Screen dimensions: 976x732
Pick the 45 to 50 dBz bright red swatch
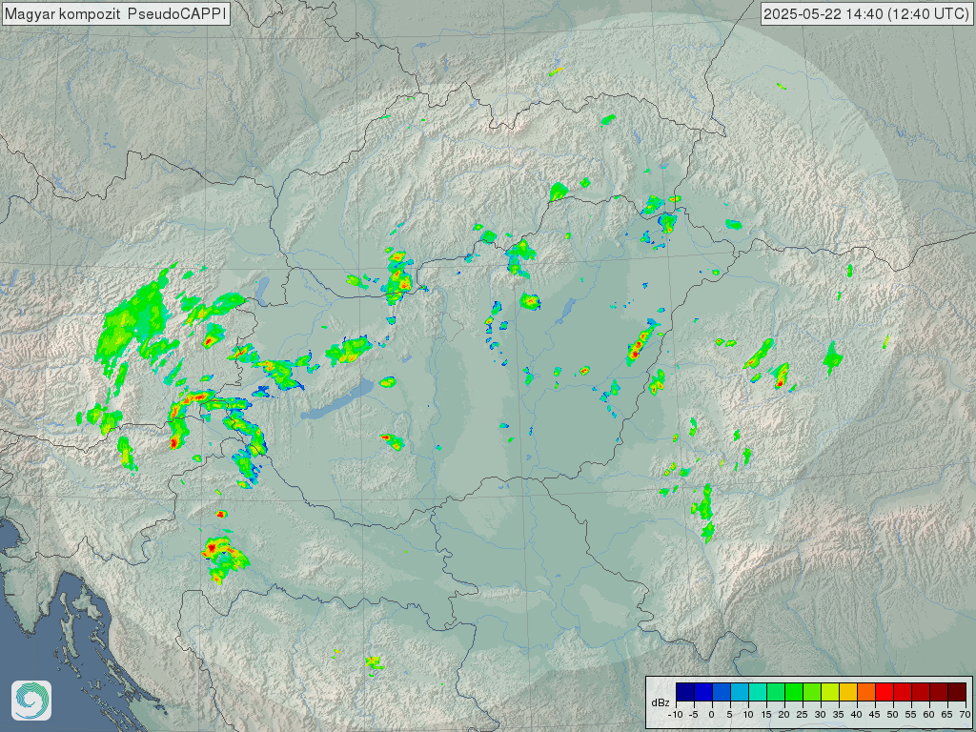[x=884, y=692]
